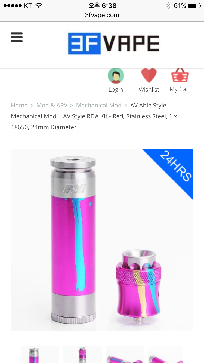Click the Login text link
Image resolution: width=204 pixels, height=363 pixels.
tap(116, 90)
